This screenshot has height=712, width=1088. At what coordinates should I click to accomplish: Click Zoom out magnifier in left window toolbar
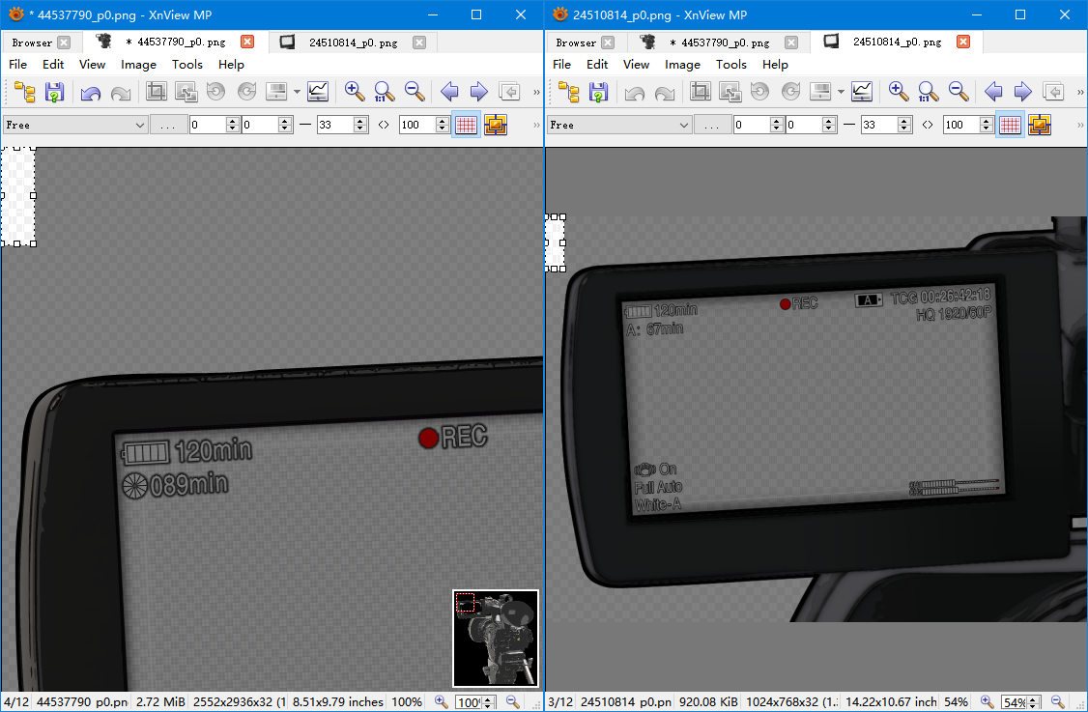[415, 92]
